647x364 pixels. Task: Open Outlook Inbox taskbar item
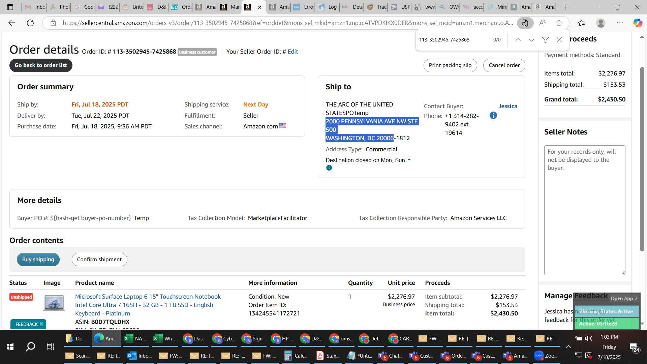(140, 356)
